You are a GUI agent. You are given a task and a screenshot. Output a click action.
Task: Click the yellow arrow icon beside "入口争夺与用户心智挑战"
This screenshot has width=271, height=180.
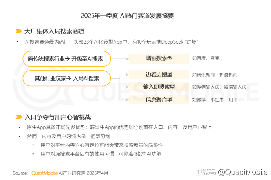tap(18, 117)
